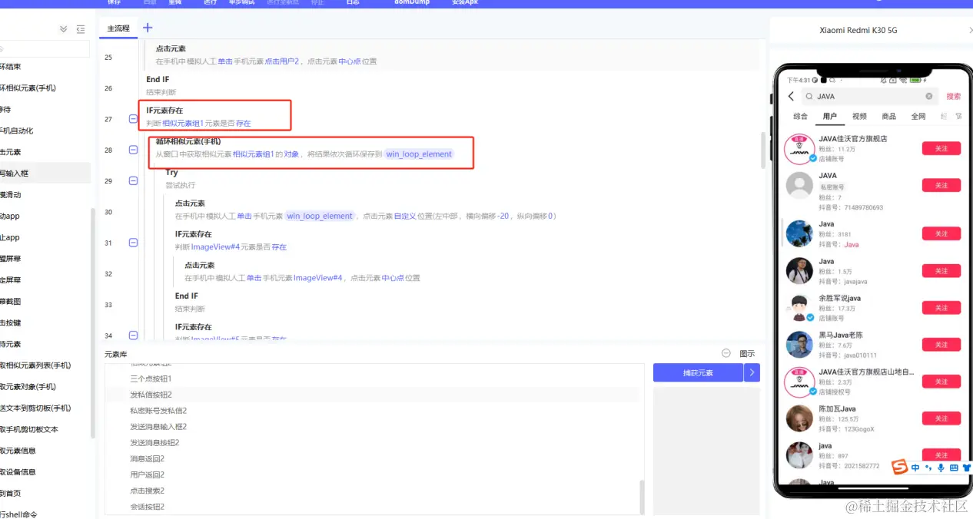Click 单步调试 in top toolbar

[241, 3]
